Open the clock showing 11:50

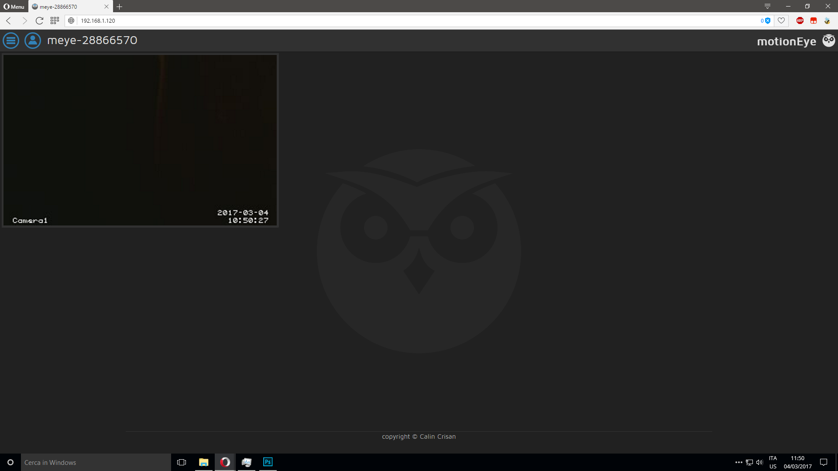797,462
